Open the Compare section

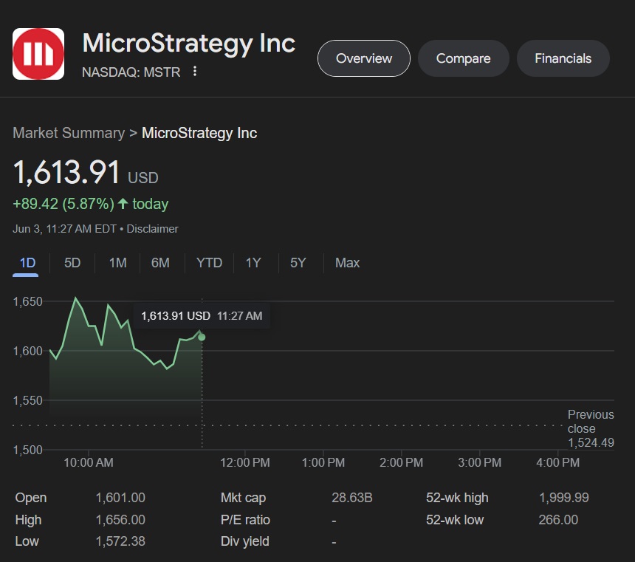point(463,58)
